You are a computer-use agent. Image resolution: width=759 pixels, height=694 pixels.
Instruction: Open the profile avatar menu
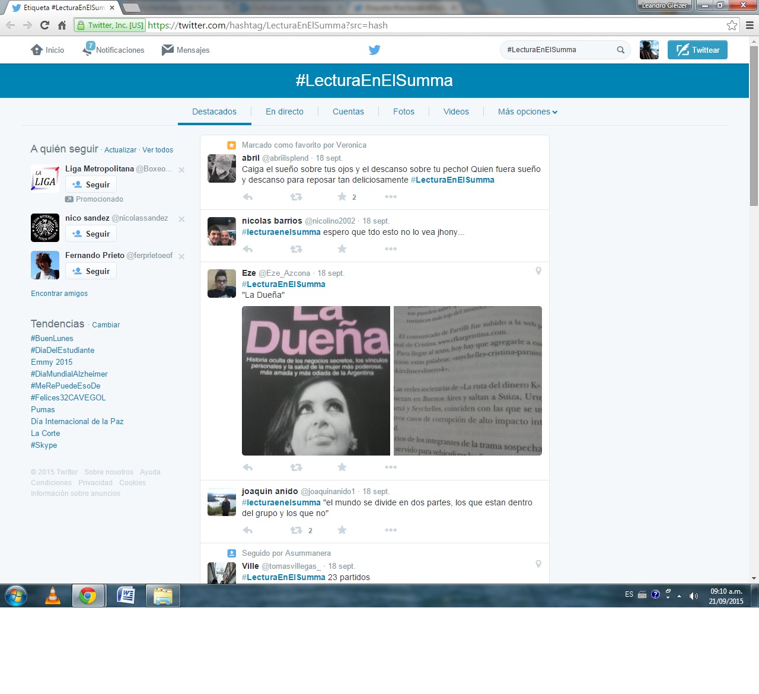coord(649,50)
